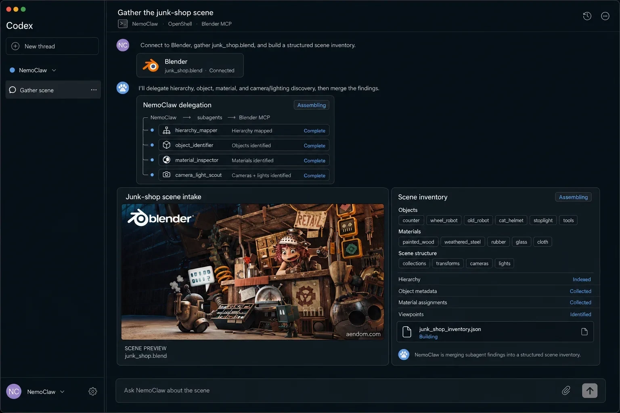The image size is (620, 413).
Task: Click the cat_helmet object tag
Action: tap(511, 220)
